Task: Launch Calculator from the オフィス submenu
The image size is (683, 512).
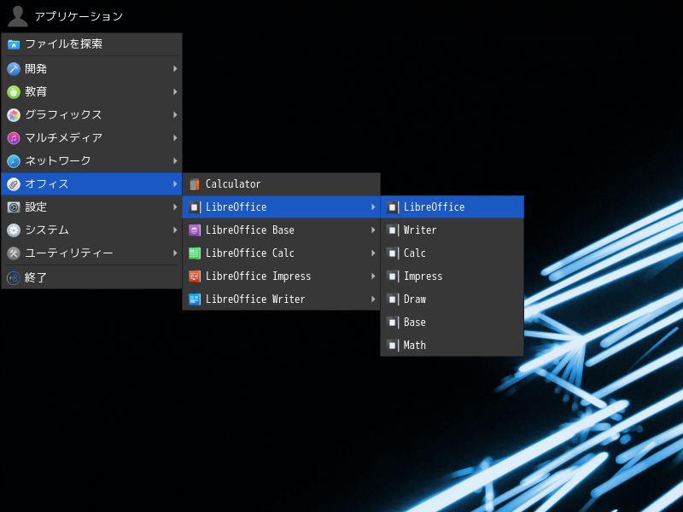Action: (282, 184)
